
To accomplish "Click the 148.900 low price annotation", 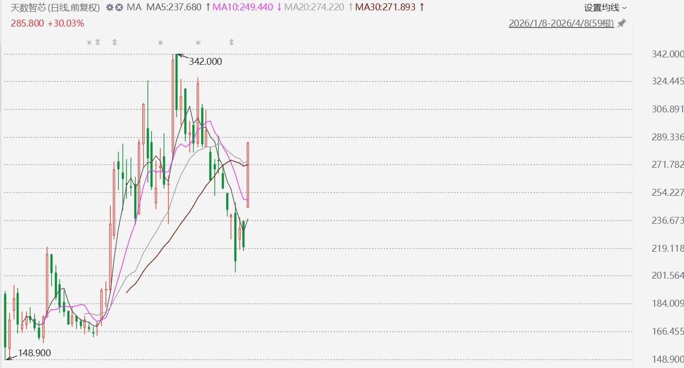I will point(34,353).
